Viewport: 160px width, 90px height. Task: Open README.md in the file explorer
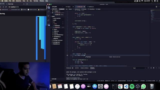56,44
